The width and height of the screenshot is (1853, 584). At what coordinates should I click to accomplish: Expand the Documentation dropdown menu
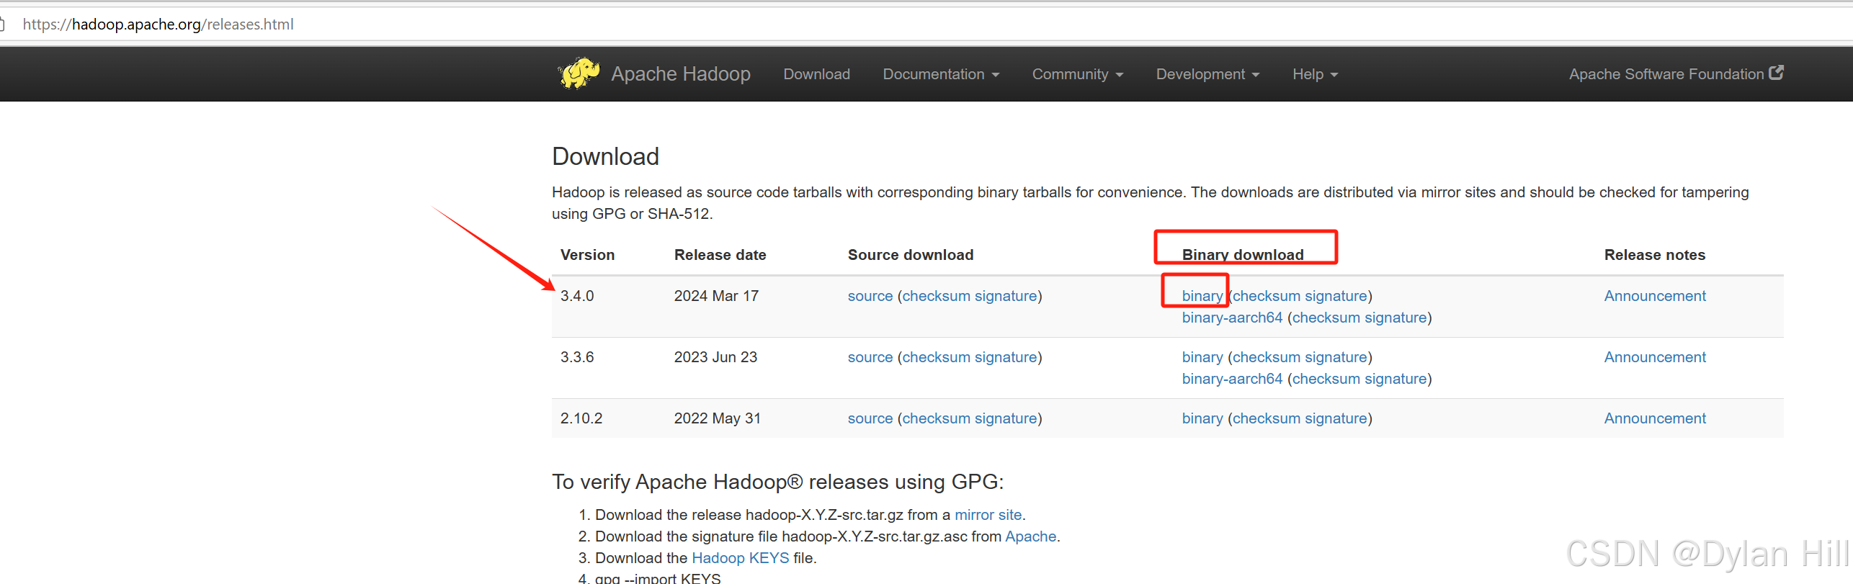(x=941, y=74)
